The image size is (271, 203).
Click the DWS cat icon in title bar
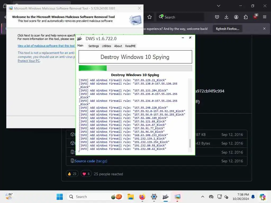[x=80, y=39]
